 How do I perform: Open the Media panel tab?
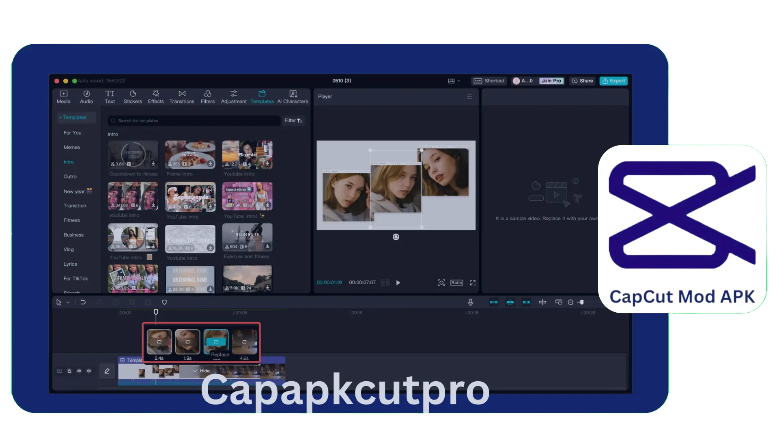coord(63,97)
